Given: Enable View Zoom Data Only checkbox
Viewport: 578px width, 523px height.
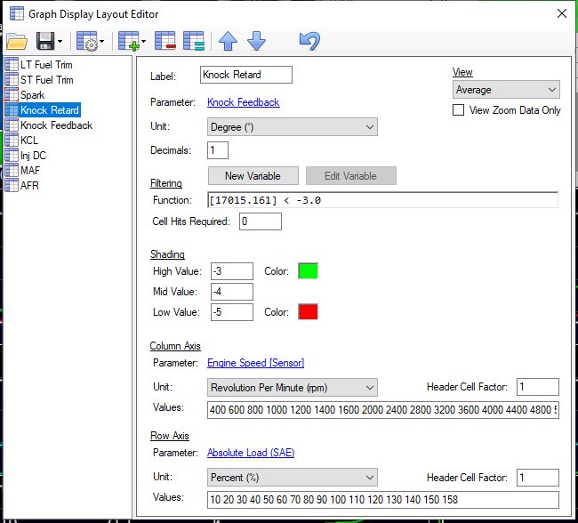Looking at the screenshot, I should point(458,110).
